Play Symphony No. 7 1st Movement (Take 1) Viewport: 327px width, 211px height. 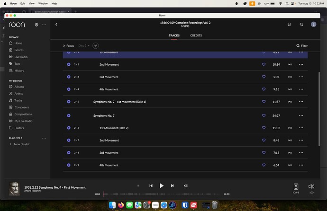69,102
